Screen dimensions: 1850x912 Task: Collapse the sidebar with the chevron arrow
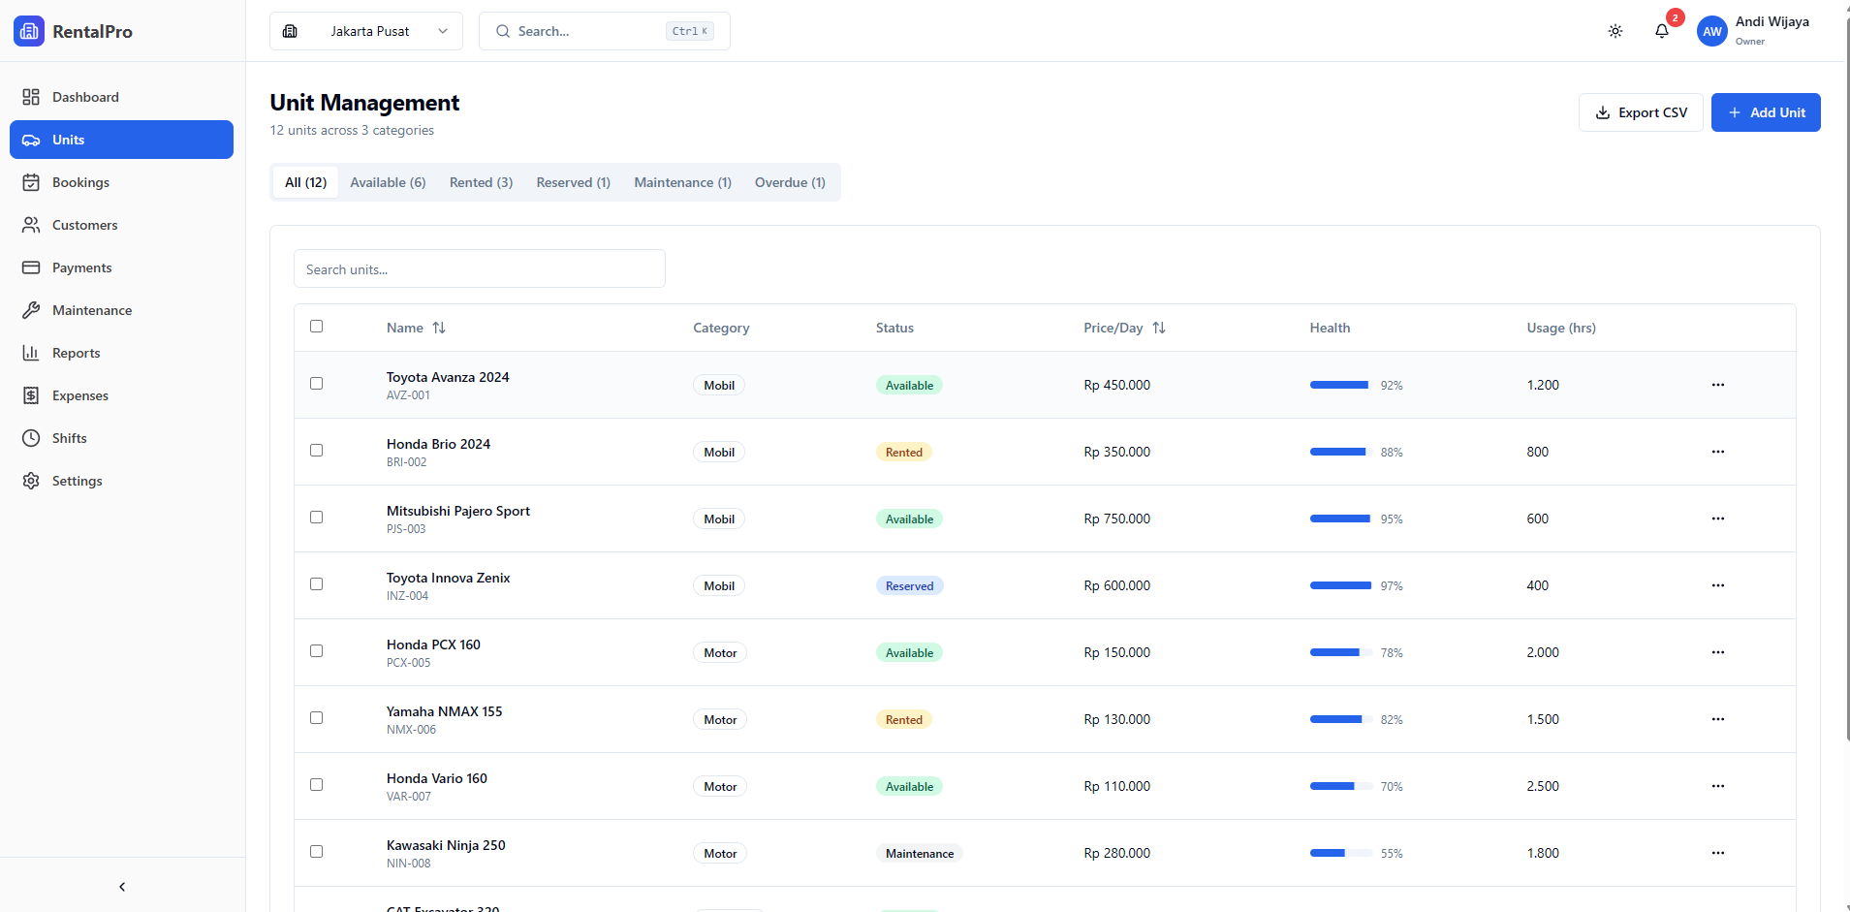122,886
